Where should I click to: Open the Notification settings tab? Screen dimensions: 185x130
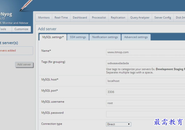[x=105, y=37]
